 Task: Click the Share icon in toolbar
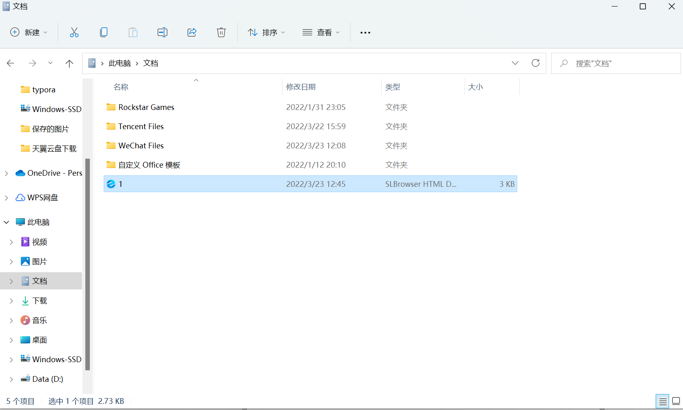pos(192,32)
